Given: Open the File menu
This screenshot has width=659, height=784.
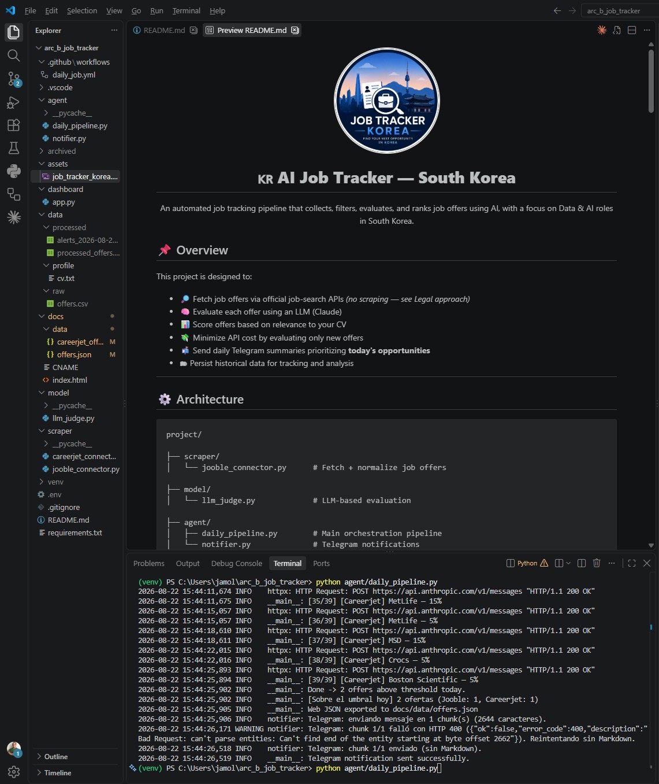Looking at the screenshot, I should click(31, 10).
